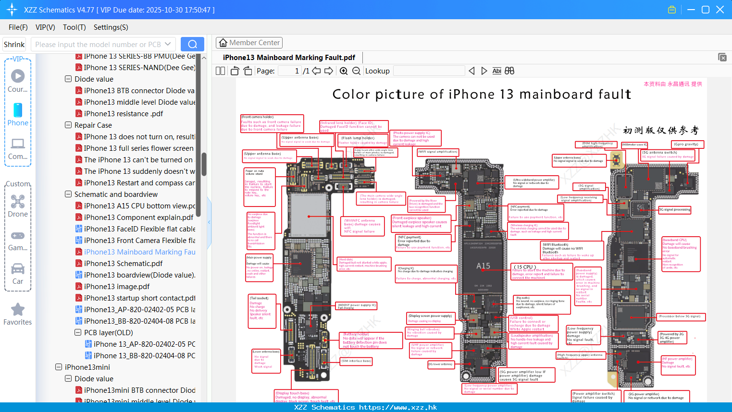Click the Page number field

tap(290, 71)
